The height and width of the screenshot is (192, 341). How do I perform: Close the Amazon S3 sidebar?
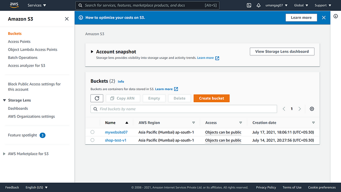pos(67,19)
